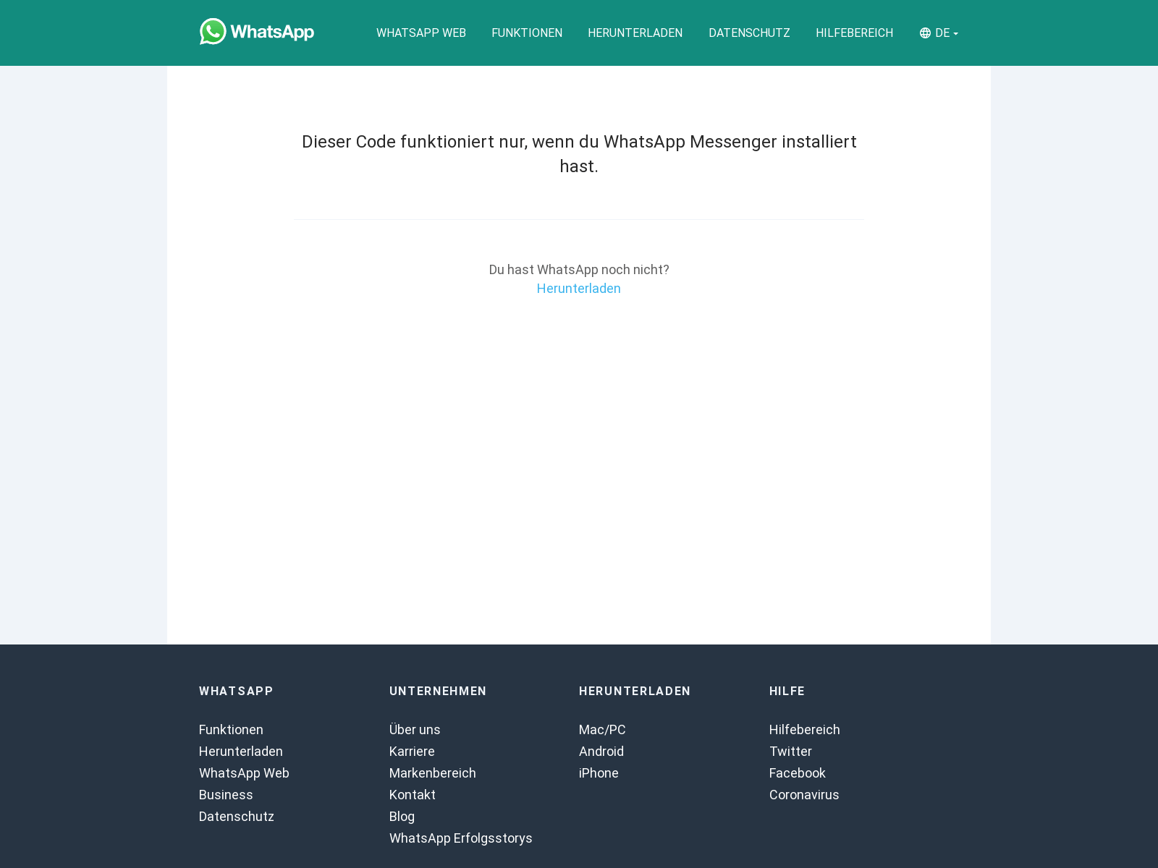Click the HILFE footer column heading

787,691
